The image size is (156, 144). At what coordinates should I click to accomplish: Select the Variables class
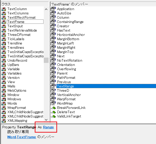(x=15, y=74)
